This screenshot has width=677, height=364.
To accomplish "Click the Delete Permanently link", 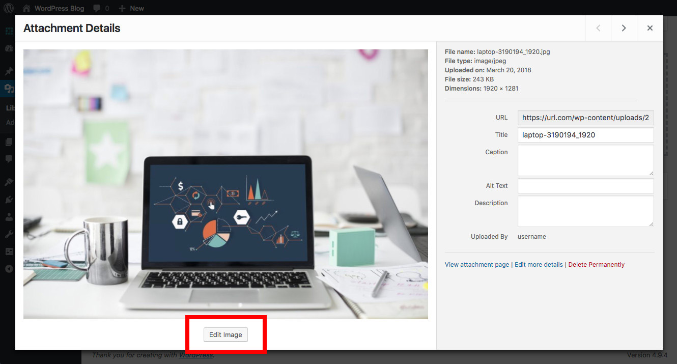I will [x=596, y=265].
